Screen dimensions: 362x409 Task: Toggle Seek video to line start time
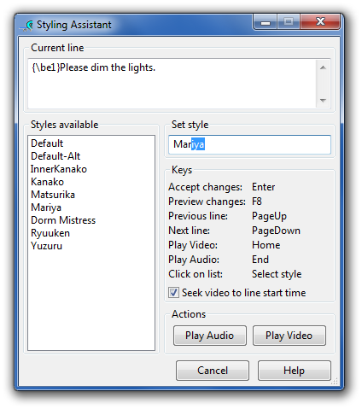click(173, 293)
